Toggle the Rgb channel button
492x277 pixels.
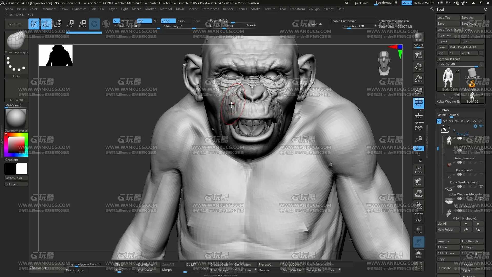point(144,21)
